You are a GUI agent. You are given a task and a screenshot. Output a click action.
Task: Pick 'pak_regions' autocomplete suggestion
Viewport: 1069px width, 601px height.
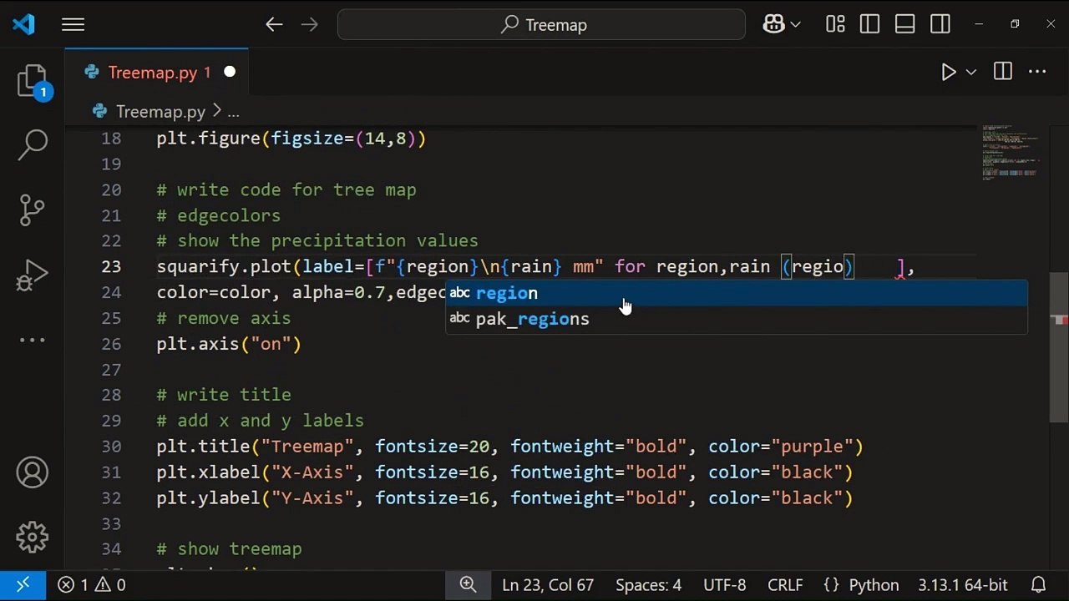tap(737, 319)
